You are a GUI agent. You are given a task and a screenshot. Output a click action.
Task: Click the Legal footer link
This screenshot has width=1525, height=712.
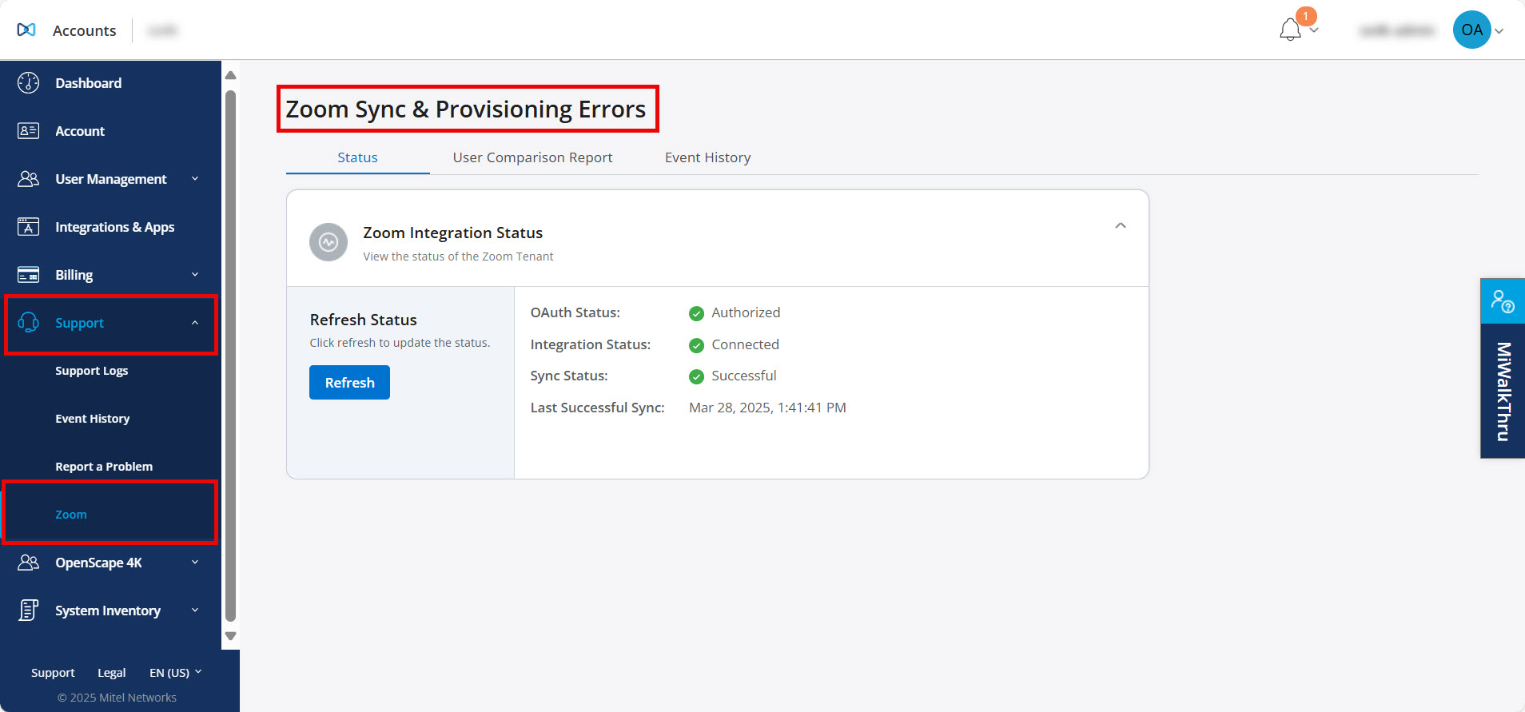click(112, 673)
